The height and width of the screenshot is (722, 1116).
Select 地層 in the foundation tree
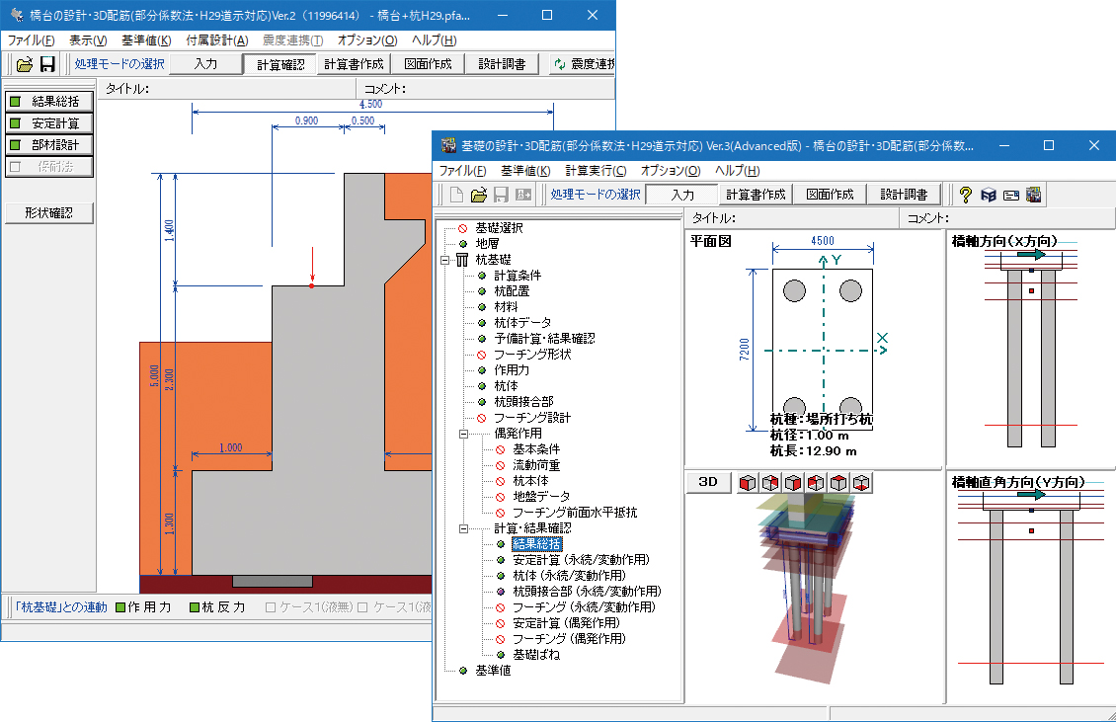487,244
